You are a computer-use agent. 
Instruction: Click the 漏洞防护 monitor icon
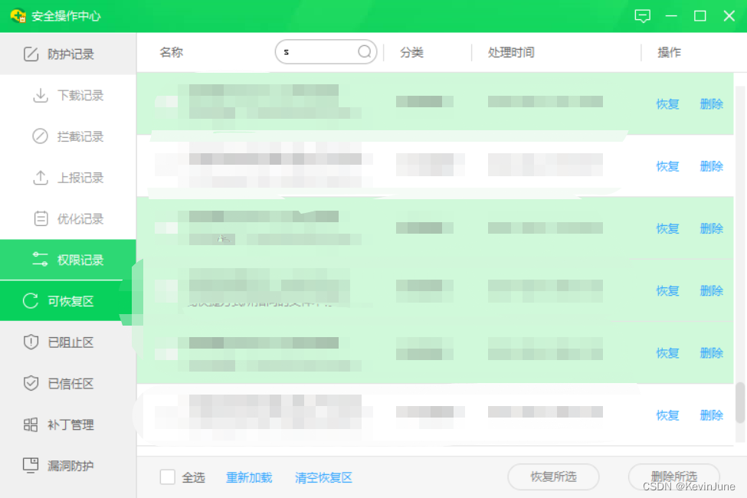31,466
